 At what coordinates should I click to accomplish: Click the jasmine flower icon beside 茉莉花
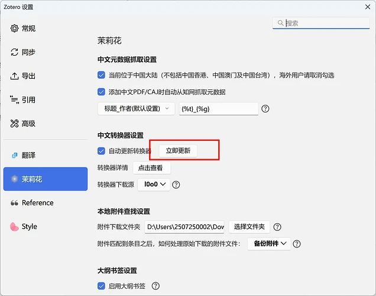click(x=15, y=179)
